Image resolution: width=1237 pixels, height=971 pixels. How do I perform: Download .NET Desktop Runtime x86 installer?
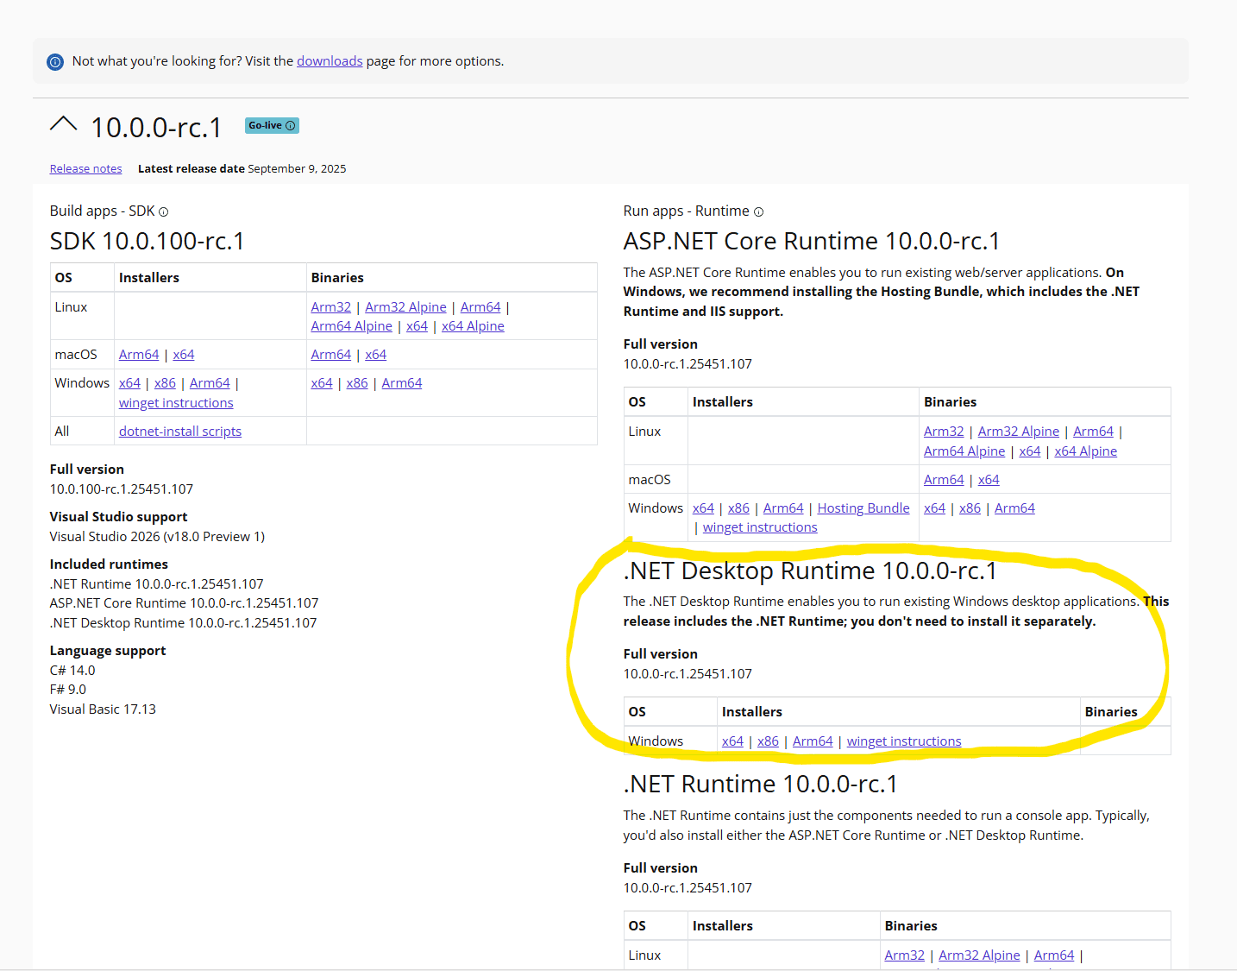tap(768, 741)
